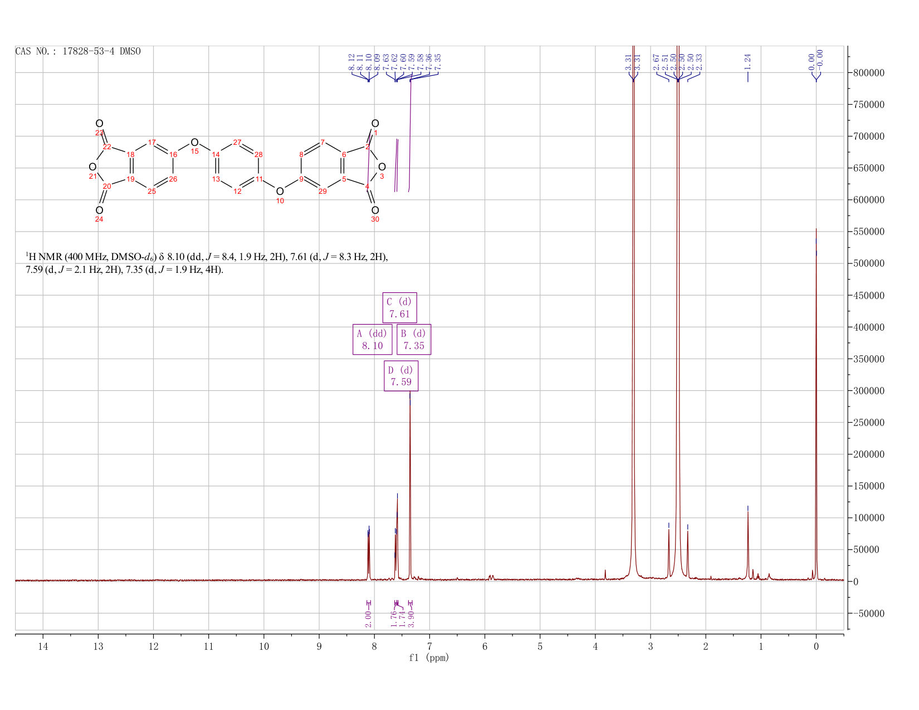Click the y-axis value 350000
This screenshot has height=710, width=919.
coord(869,359)
